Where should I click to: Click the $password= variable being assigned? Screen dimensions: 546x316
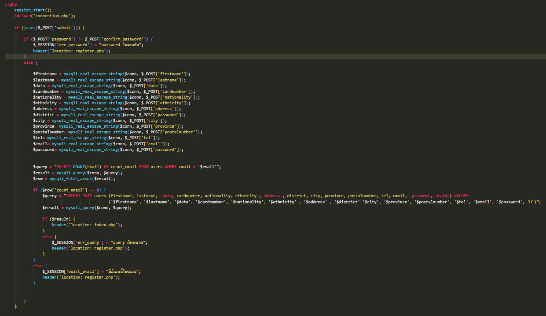(45, 150)
